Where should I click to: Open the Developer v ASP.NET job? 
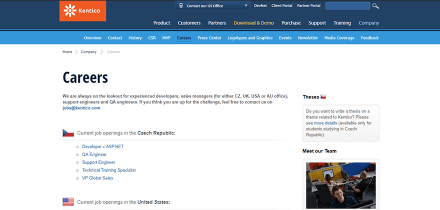[102, 146]
